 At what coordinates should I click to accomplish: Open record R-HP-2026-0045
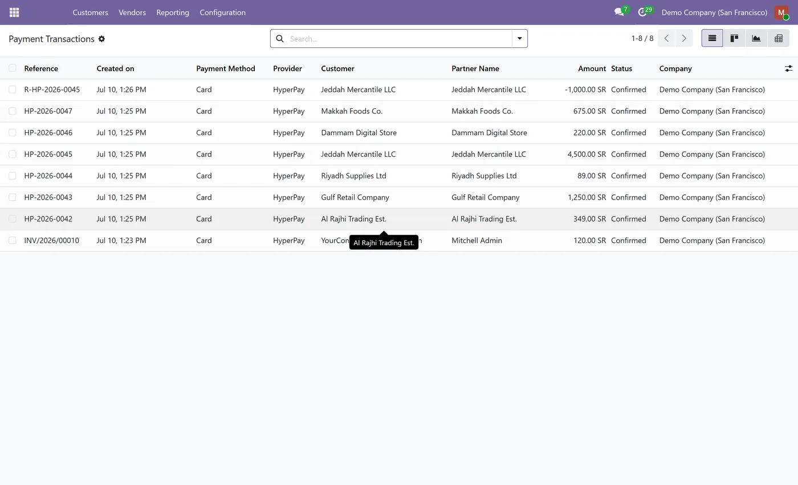[52, 89]
